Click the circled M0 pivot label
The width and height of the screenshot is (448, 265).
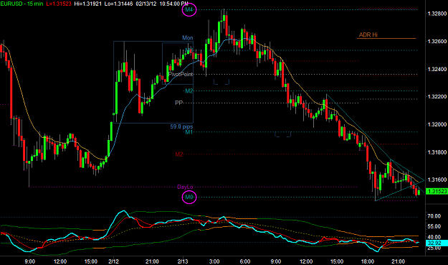click(189, 197)
